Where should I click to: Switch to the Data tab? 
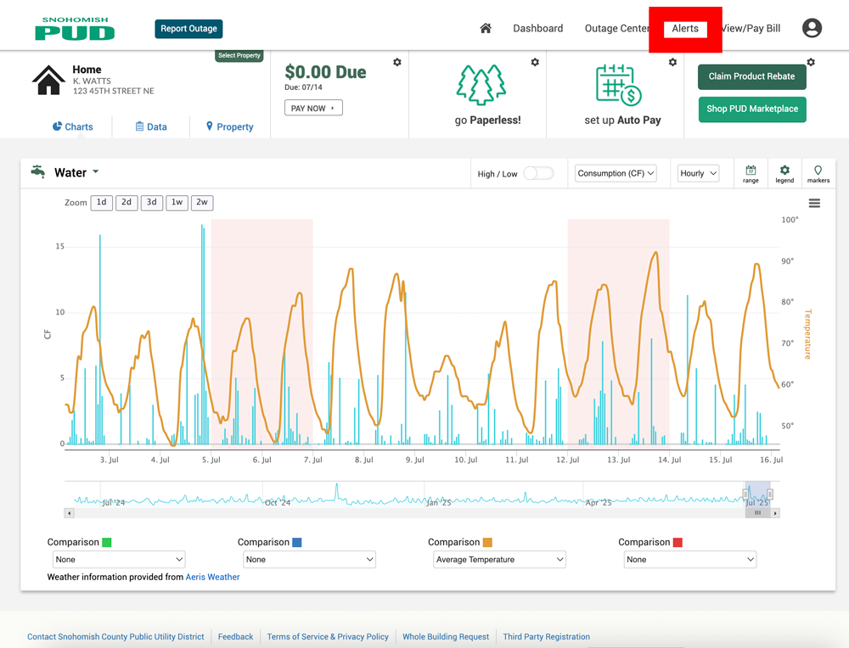pos(151,126)
